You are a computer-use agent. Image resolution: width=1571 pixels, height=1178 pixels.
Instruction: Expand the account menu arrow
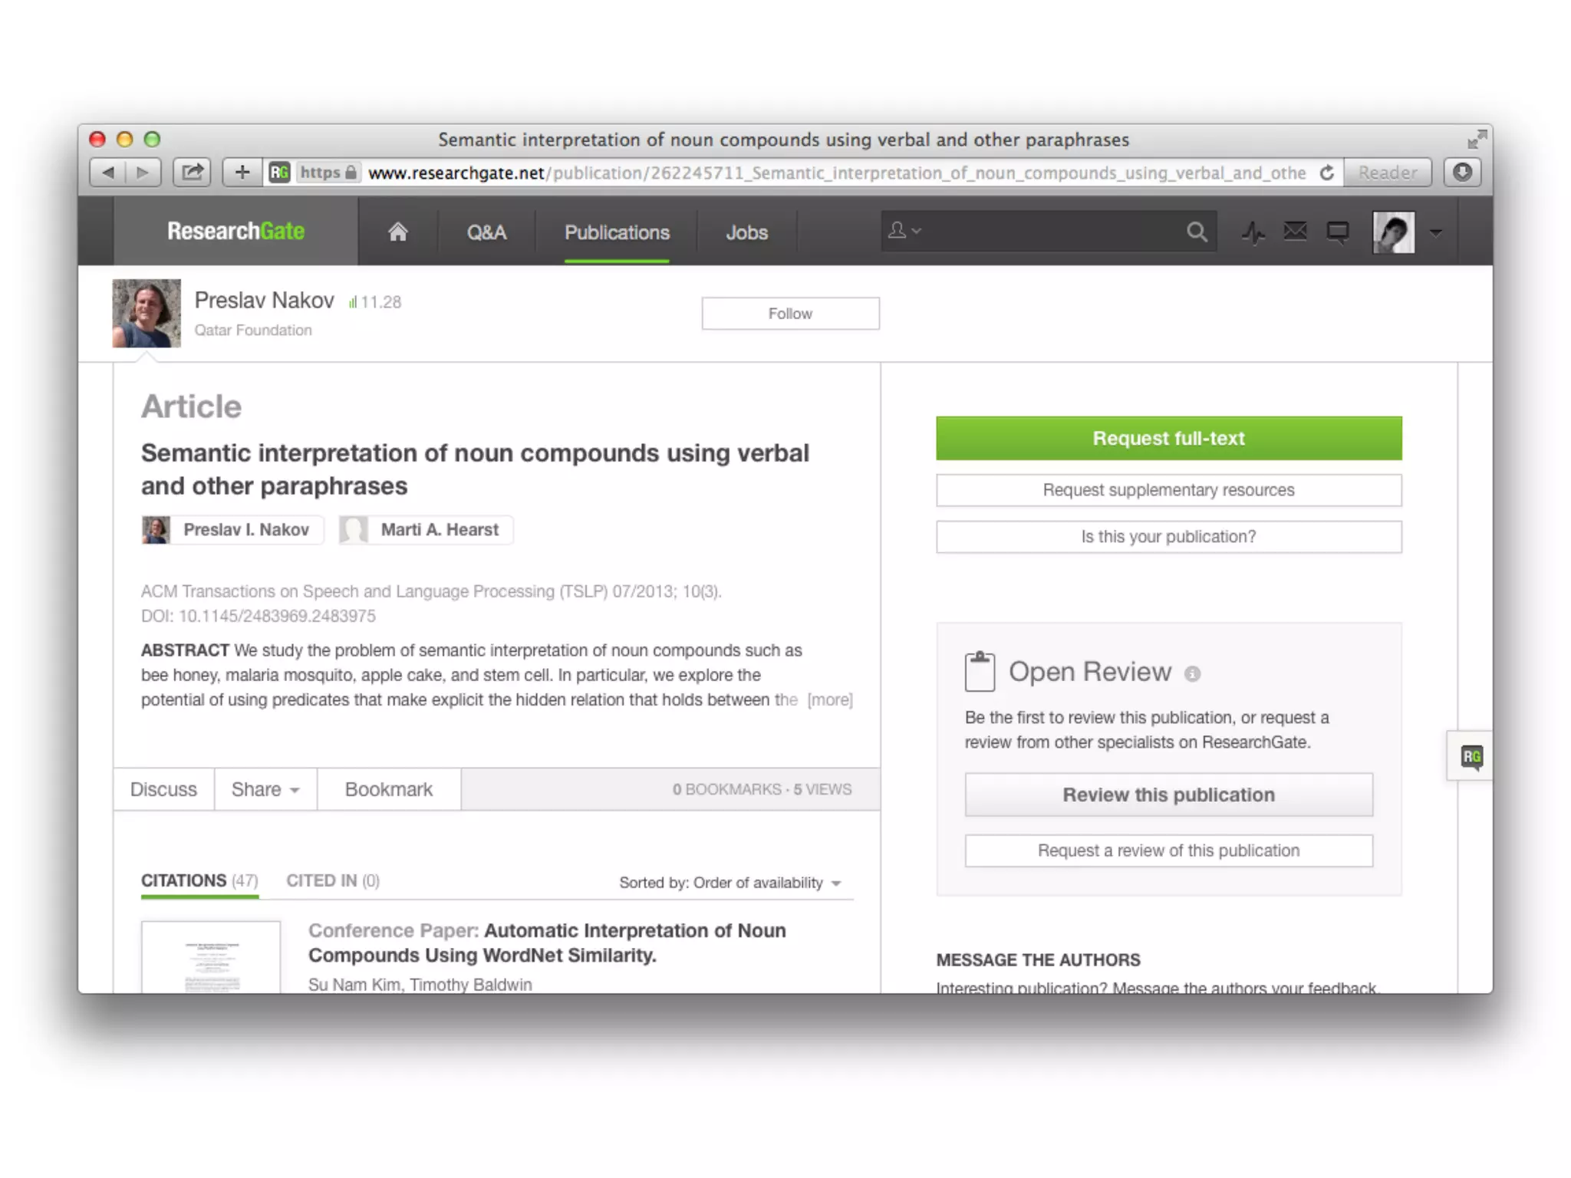[x=1436, y=232]
